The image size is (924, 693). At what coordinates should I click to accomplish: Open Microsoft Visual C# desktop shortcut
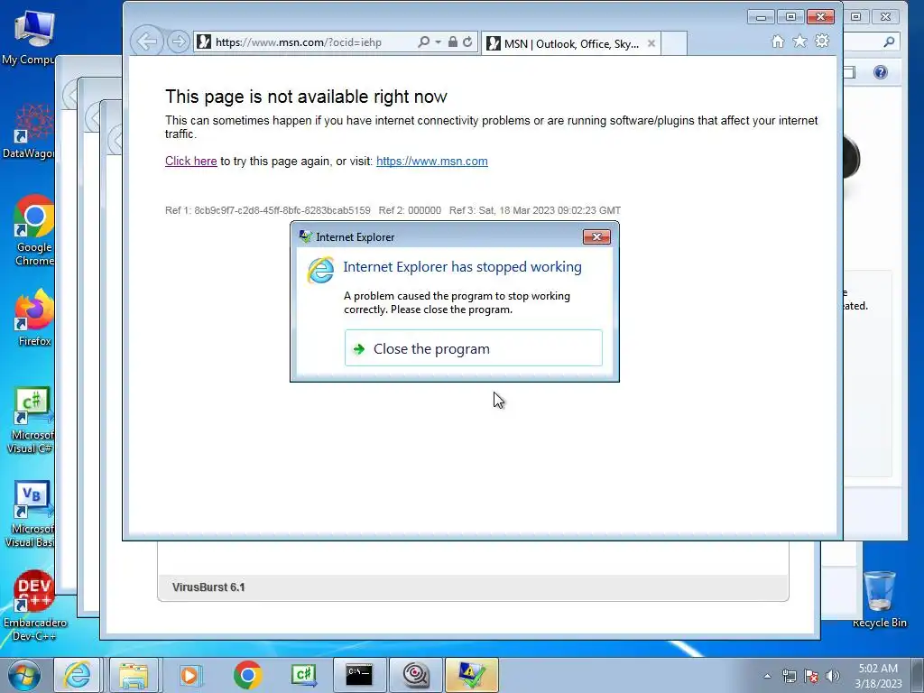click(31, 420)
